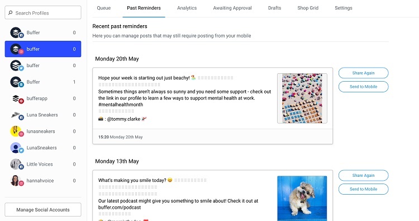Go to the Awaiting Approval tab

click(x=232, y=8)
